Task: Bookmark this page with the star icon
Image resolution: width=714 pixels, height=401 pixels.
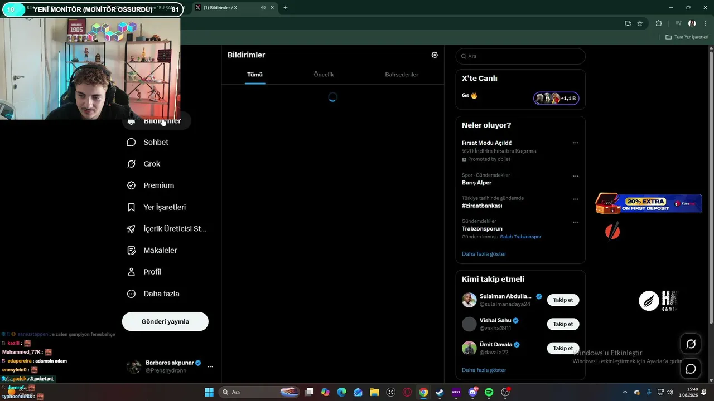Action: tap(640, 23)
